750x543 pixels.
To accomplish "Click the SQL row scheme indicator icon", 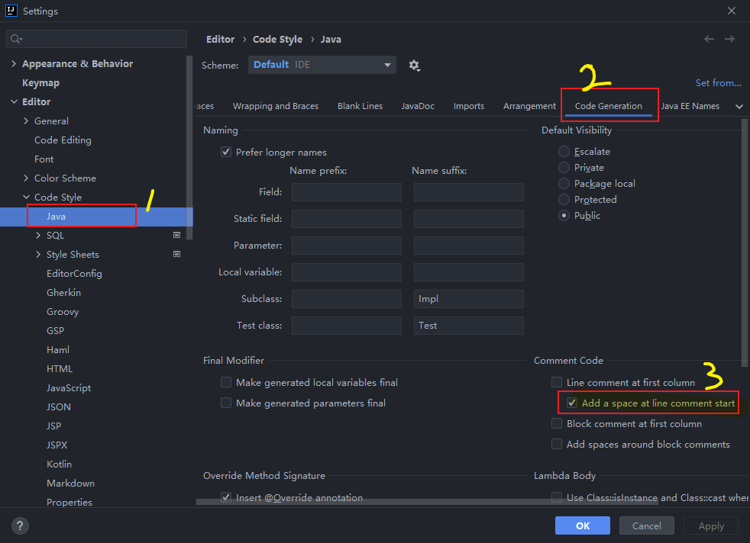I will 176,235.
